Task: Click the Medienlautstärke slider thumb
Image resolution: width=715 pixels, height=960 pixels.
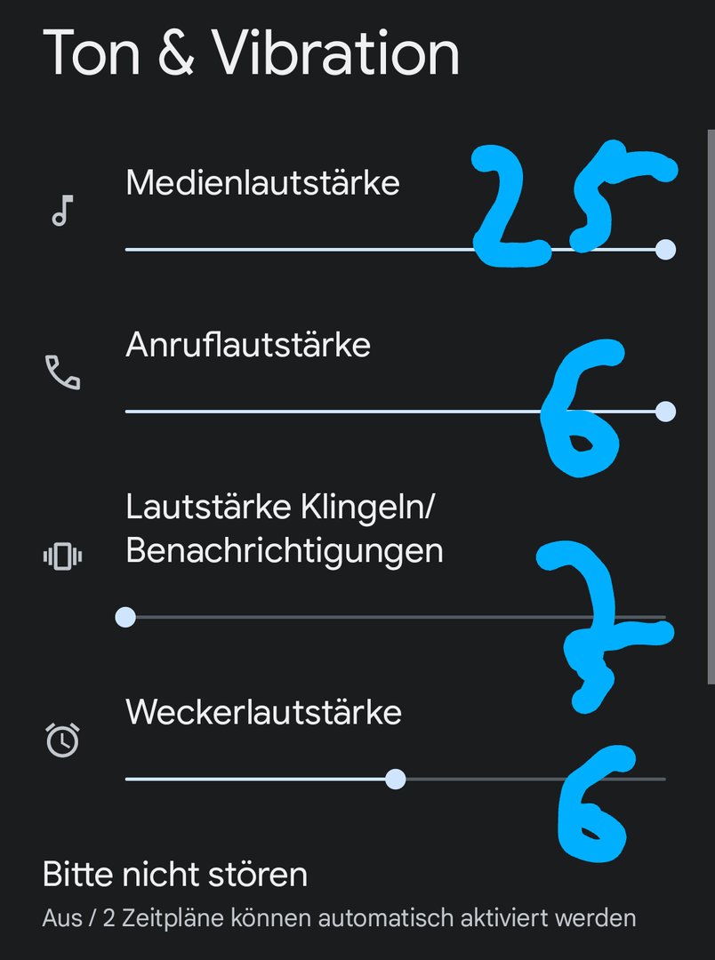Action: (x=665, y=250)
